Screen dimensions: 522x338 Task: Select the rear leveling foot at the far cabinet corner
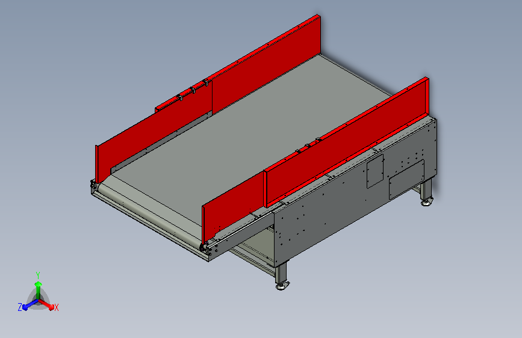pyautogui.click(x=427, y=201)
